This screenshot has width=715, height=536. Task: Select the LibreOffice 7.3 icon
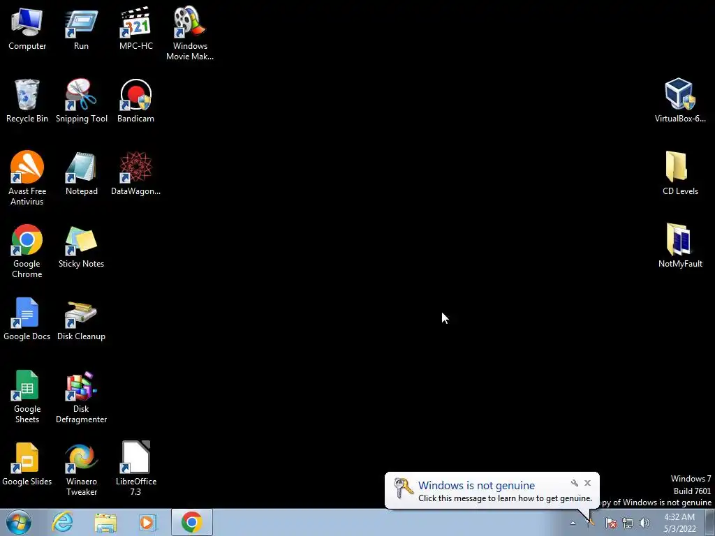pos(136,468)
